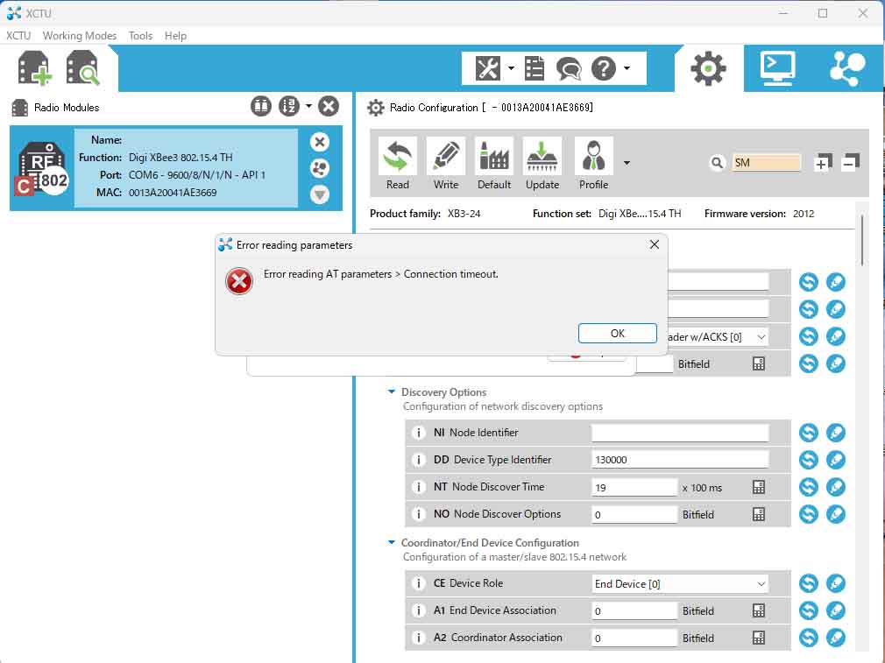Open calculator for NT Node Discover Time
The height and width of the screenshot is (663, 885).
point(759,487)
